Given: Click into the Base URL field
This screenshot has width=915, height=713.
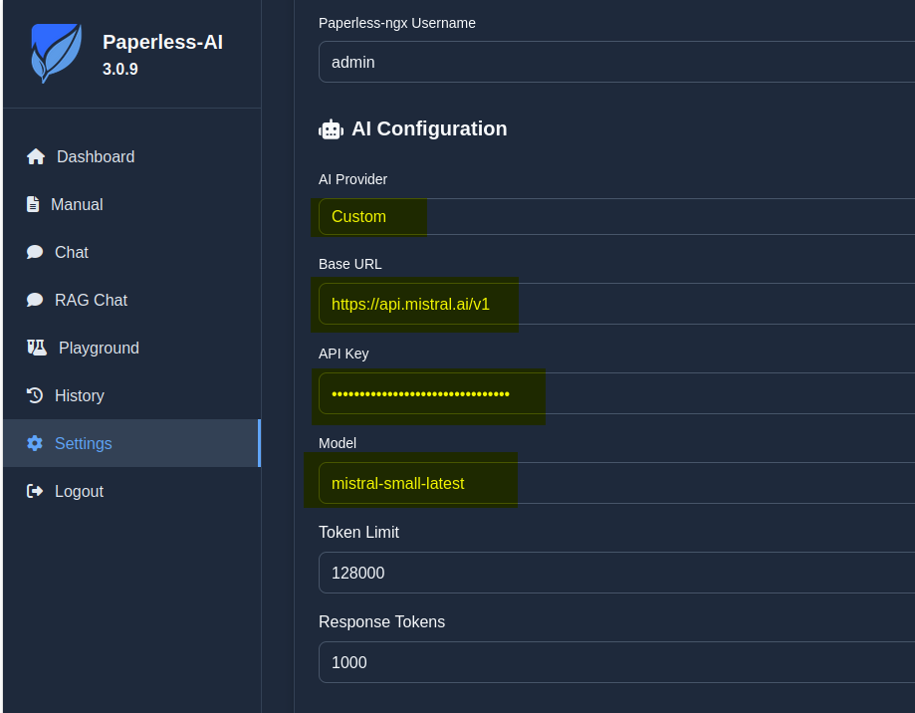Looking at the screenshot, I should (615, 304).
